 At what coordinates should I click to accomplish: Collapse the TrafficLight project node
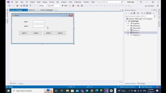126,21
